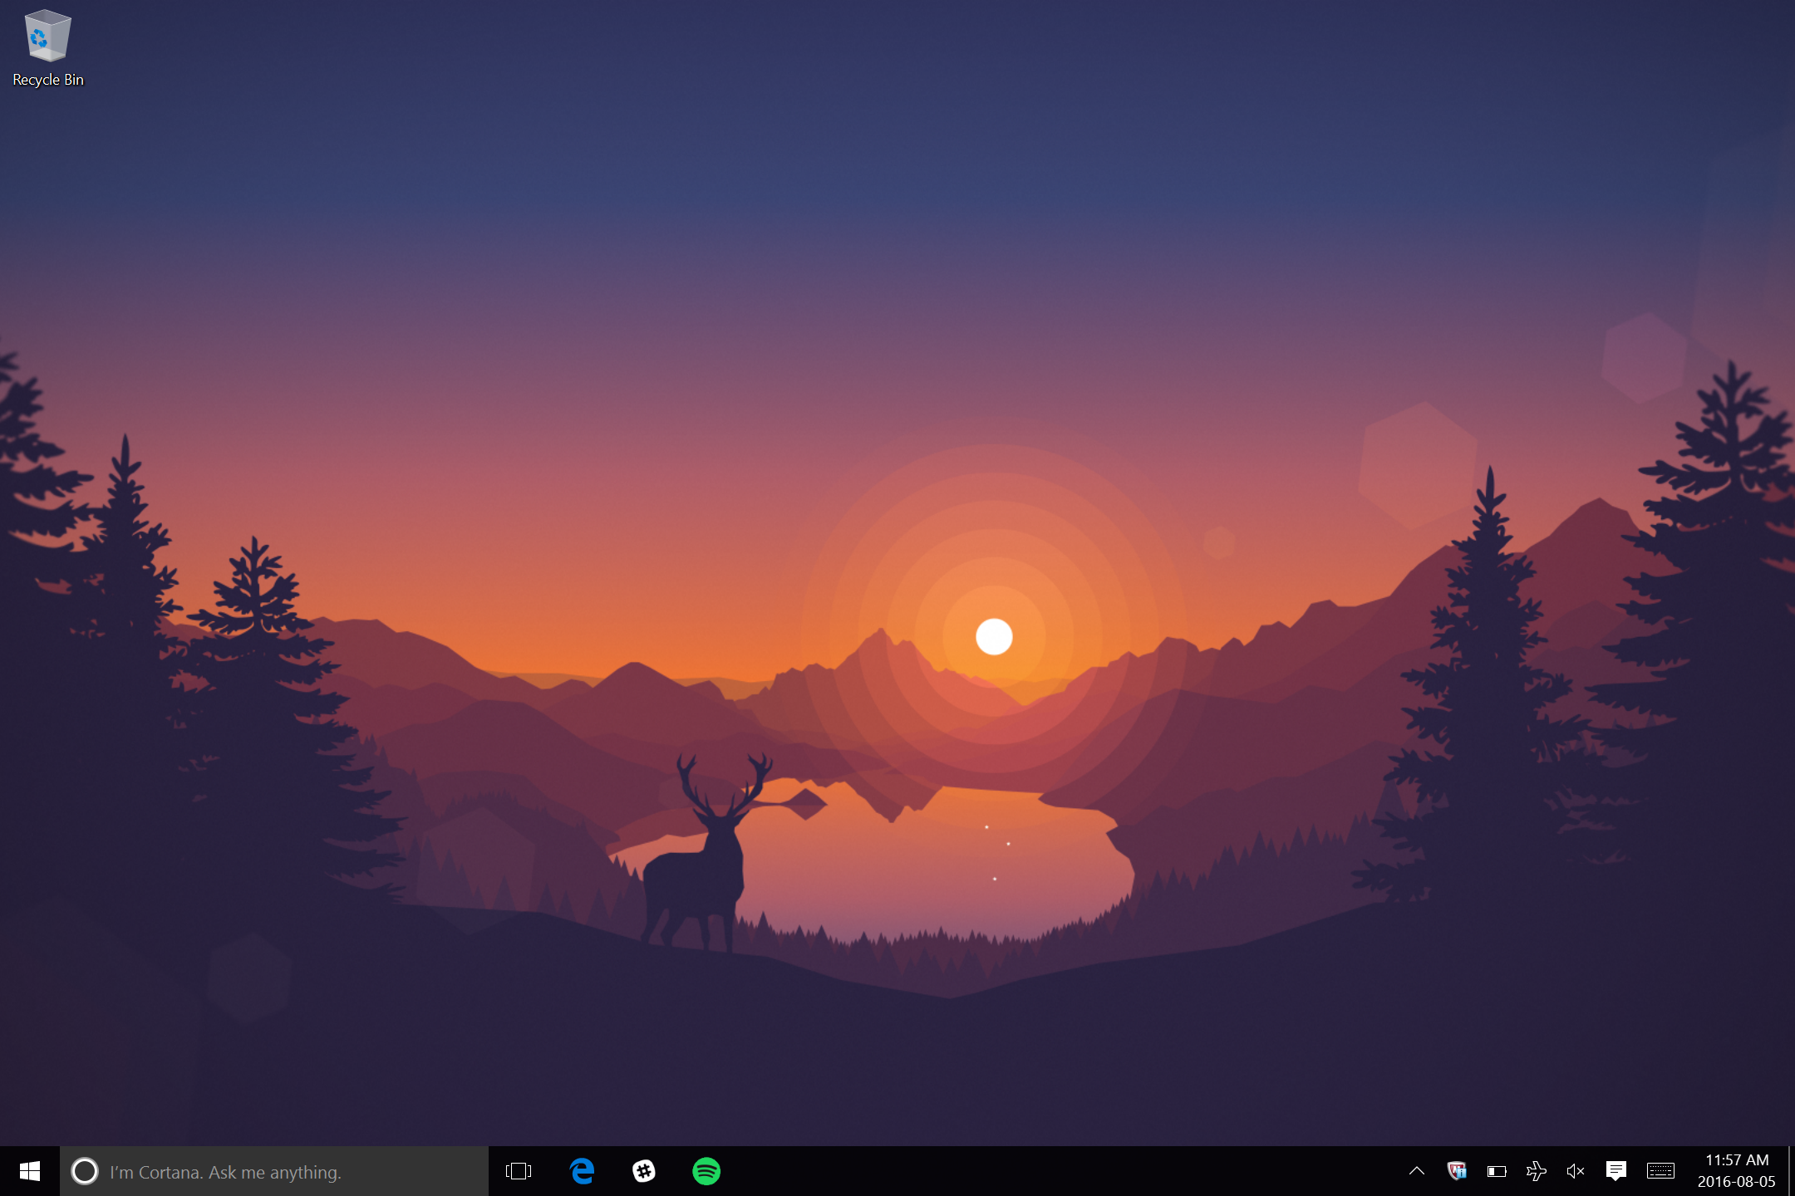Image resolution: width=1795 pixels, height=1196 pixels.
Task: Open the touch keyboard
Action: coord(1660,1171)
